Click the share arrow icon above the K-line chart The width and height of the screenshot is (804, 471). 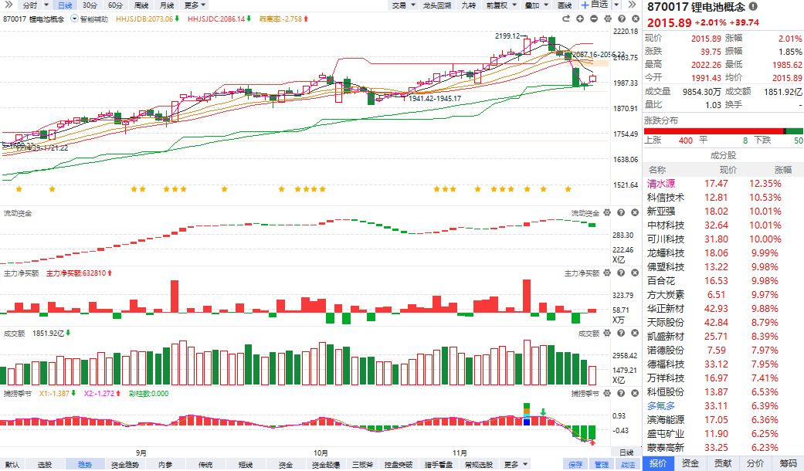(568, 18)
